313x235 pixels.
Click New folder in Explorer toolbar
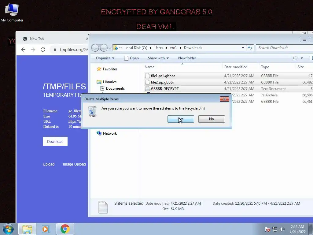click(187, 58)
